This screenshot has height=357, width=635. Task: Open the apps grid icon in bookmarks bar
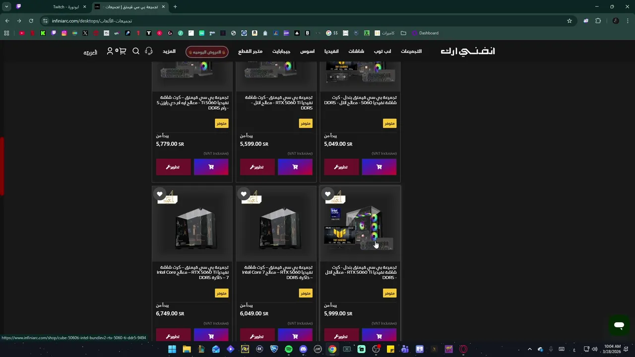6,33
